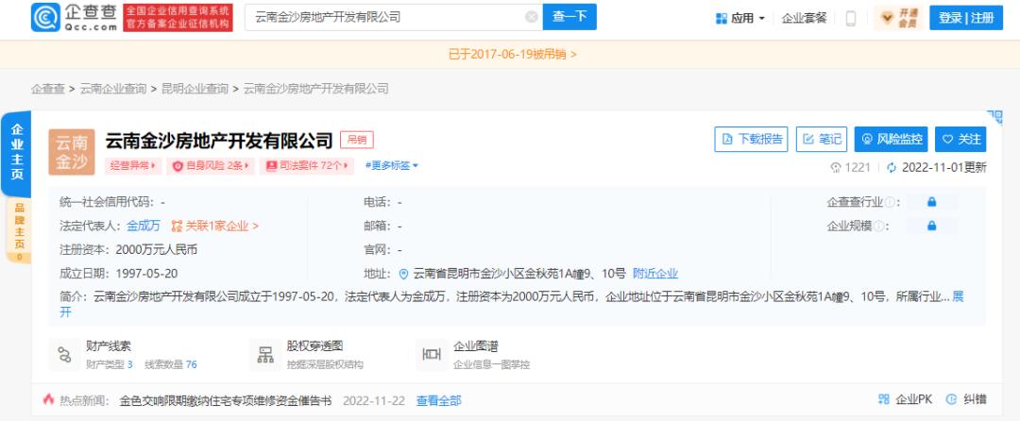
Task: Expand the 经营异常 tag
Action: point(133,166)
